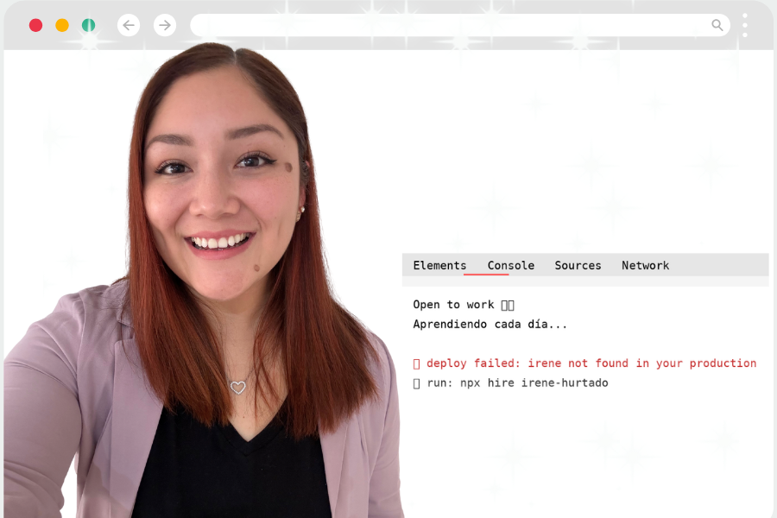Select the Console tab
The width and height of the screenshot is (777, 518).
(510, 265)
